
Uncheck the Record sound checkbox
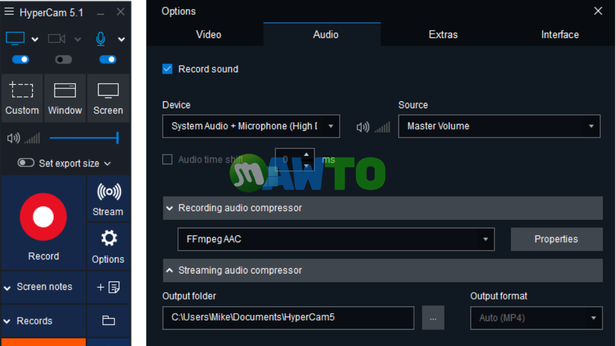click(x=167, y=69)
